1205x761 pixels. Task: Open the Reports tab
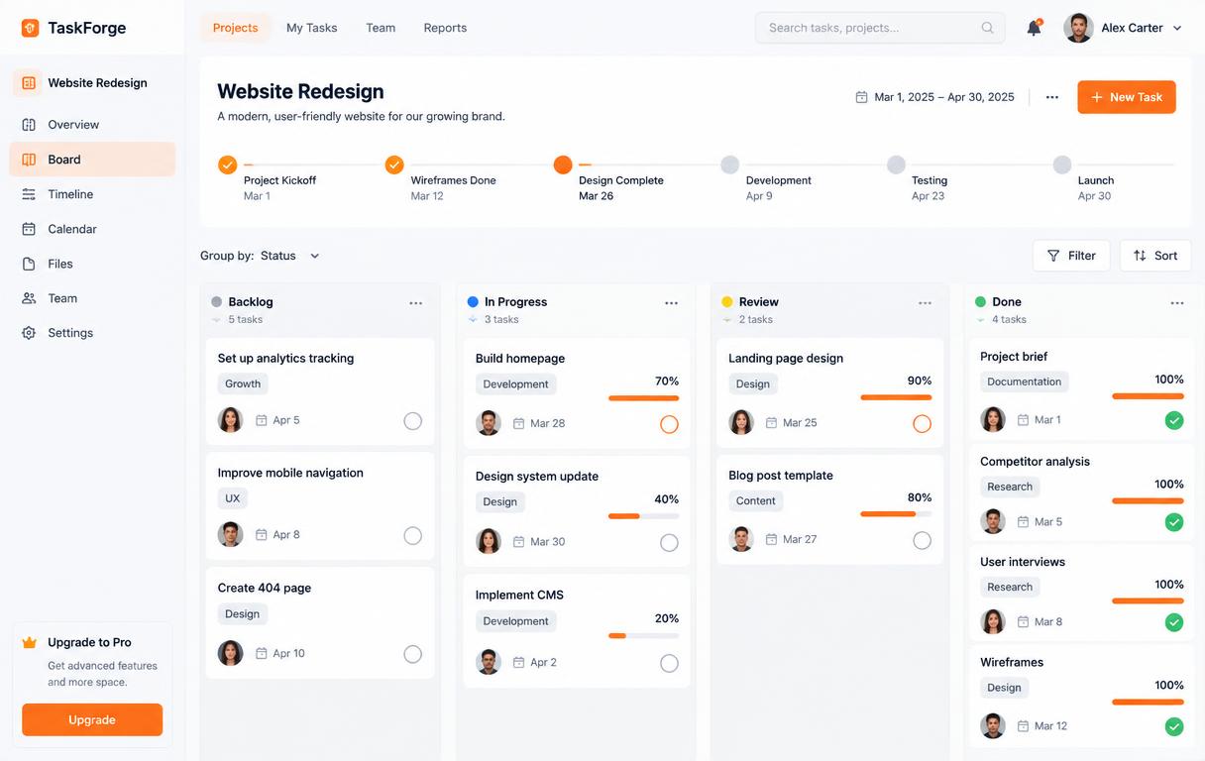pyautogui.click(x=445, y=28)
